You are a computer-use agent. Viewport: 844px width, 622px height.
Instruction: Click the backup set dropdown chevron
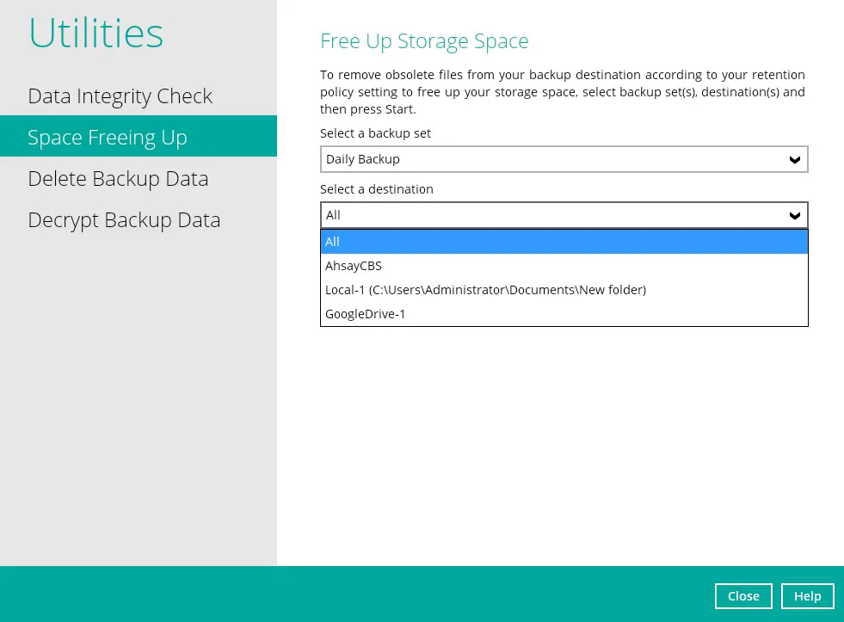794,159
